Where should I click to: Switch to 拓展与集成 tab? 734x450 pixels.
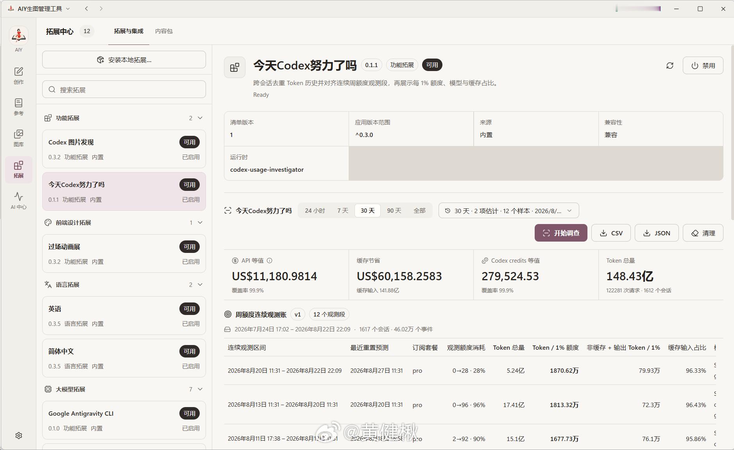coord(129,31)
